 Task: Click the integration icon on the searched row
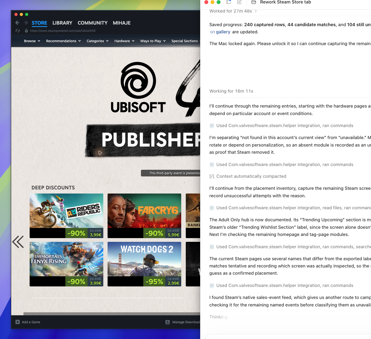[212, 247]
